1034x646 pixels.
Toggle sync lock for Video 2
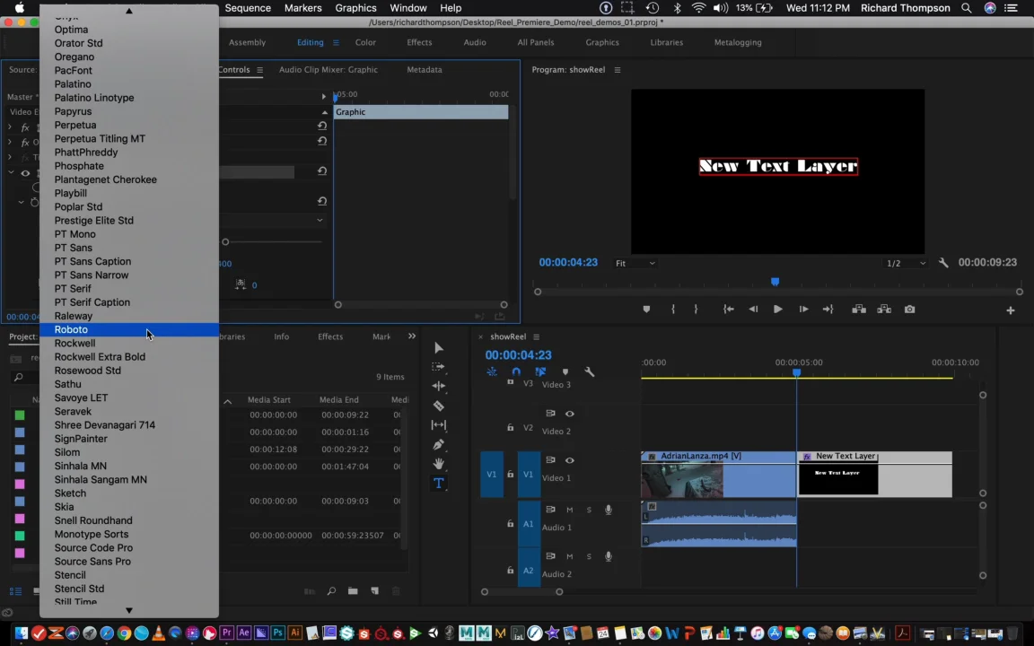coord(550,414)
